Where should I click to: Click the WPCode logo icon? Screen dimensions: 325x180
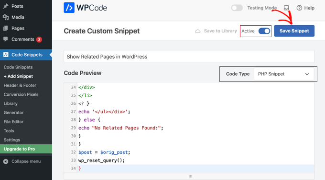point(69,8)
